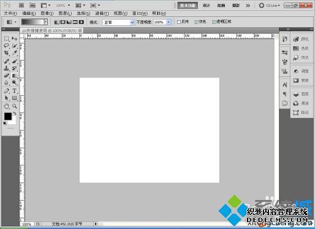Switch to 基本功能 workspace
315x229 pixels.
[188, 6]
